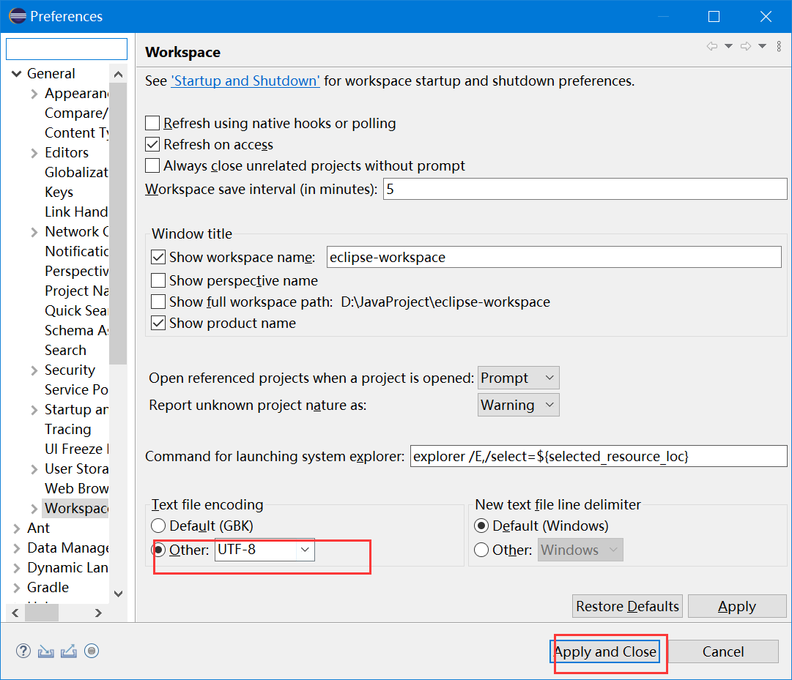Viewport: 792px width, 680px height.
Task: Open the Search preference page
Action: (66, 350)
